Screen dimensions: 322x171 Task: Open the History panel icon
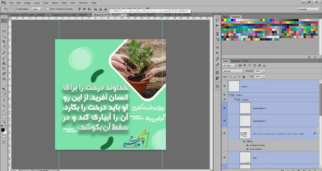pyautogui.click(x=217, y=20)
